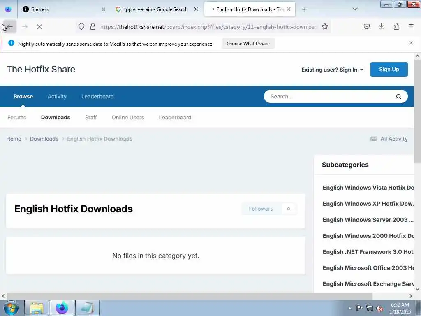Image resolution: width=421 pixels, height=316 pixels.
Task: Select the Browse menu item
Action: click(x=23, y=96)
